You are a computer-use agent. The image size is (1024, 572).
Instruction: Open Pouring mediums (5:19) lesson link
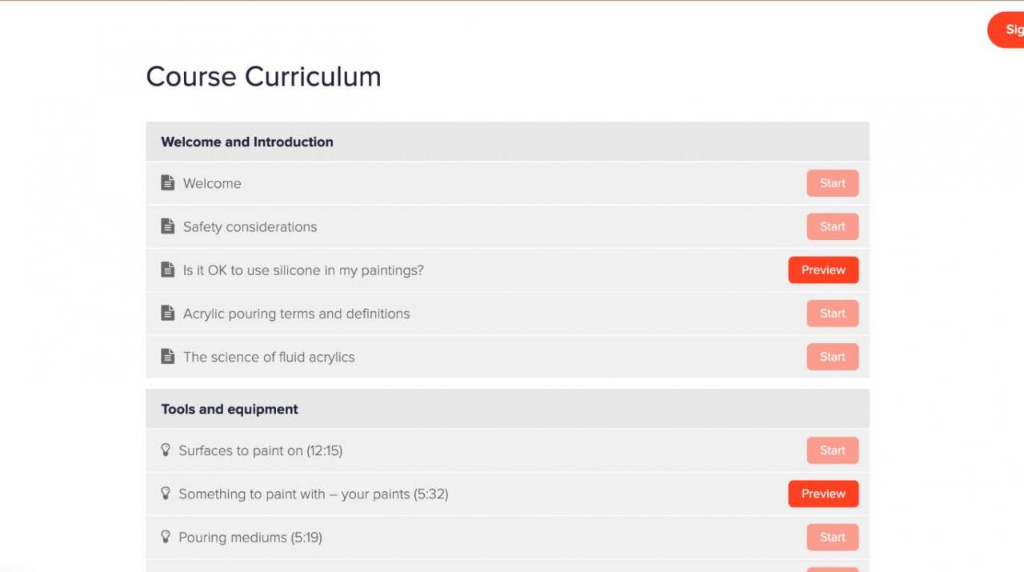pos(250,538)
